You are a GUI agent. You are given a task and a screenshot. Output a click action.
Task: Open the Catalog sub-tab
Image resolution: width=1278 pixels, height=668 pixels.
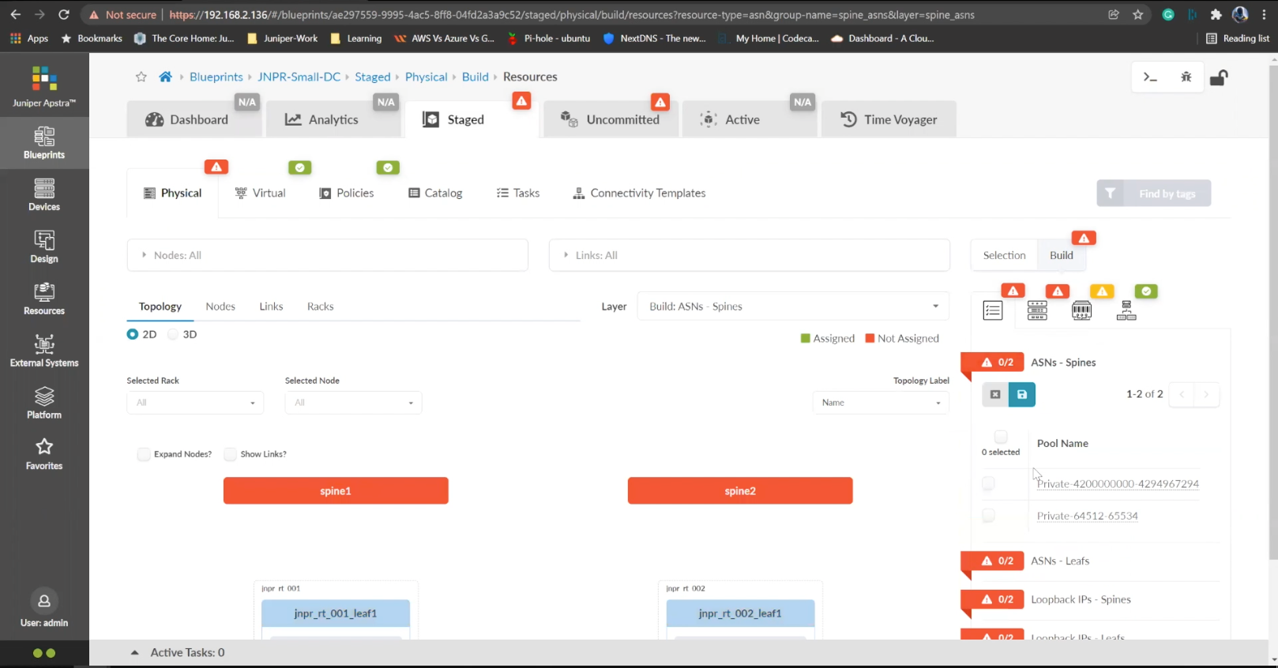coord(435,193)
